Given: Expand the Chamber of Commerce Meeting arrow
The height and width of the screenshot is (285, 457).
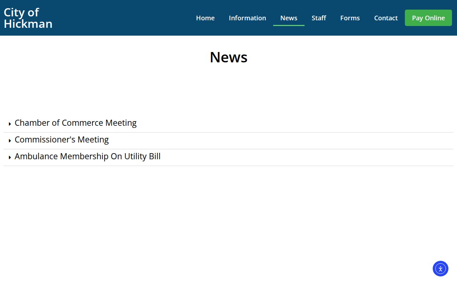Looking at the screenshot, I should [10, 124].
